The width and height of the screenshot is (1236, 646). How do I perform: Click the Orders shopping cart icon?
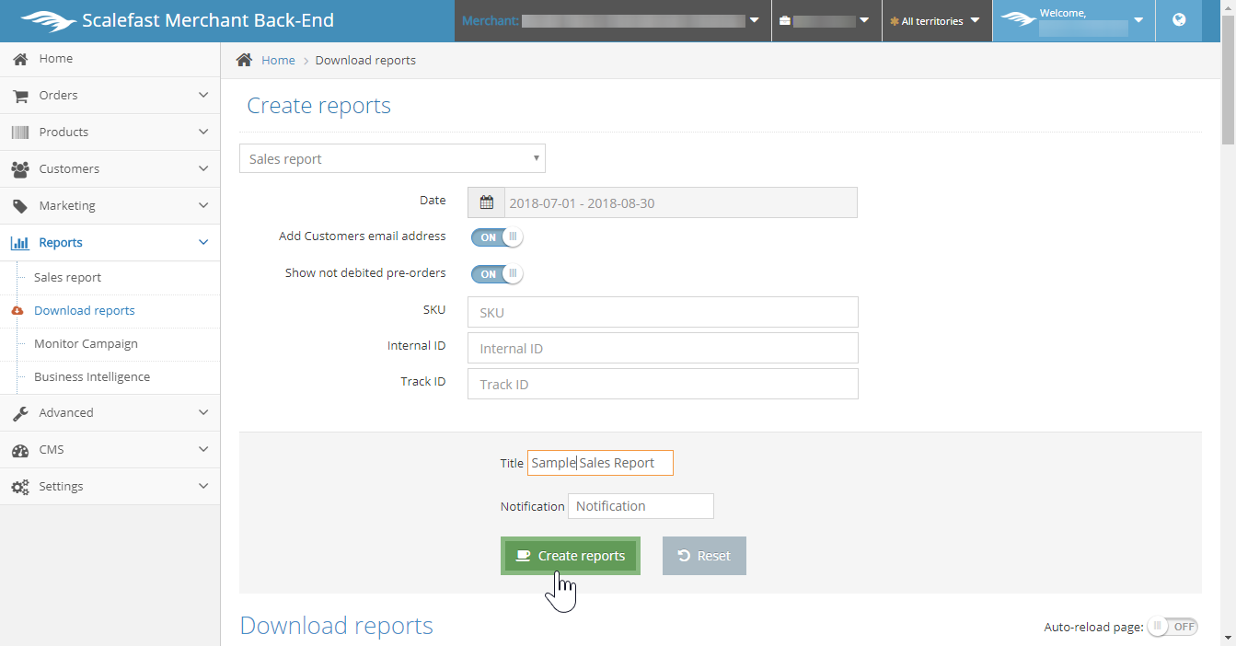pos(19,96)
